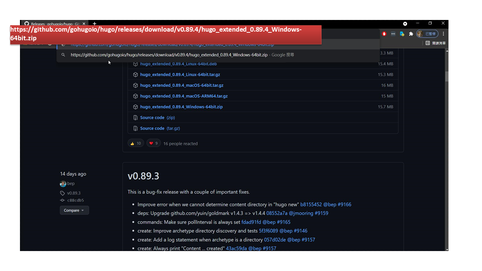Viewport: 482px width, 271px height.
Task: Select the Releases gohugoio/hugo tab
Action: point(53,23)
